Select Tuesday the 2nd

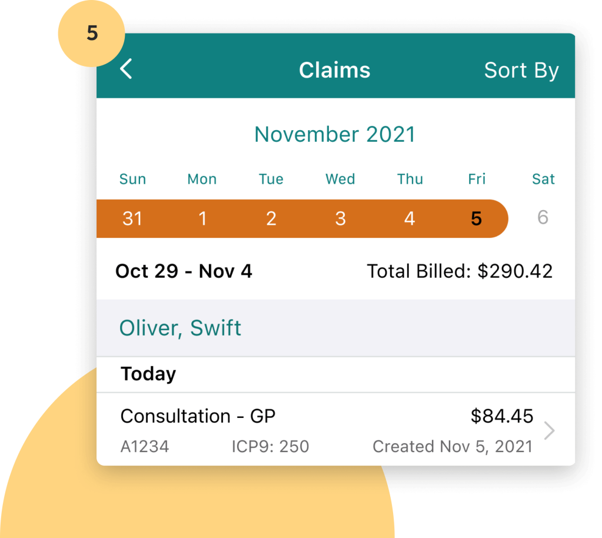tap(271, 218)
